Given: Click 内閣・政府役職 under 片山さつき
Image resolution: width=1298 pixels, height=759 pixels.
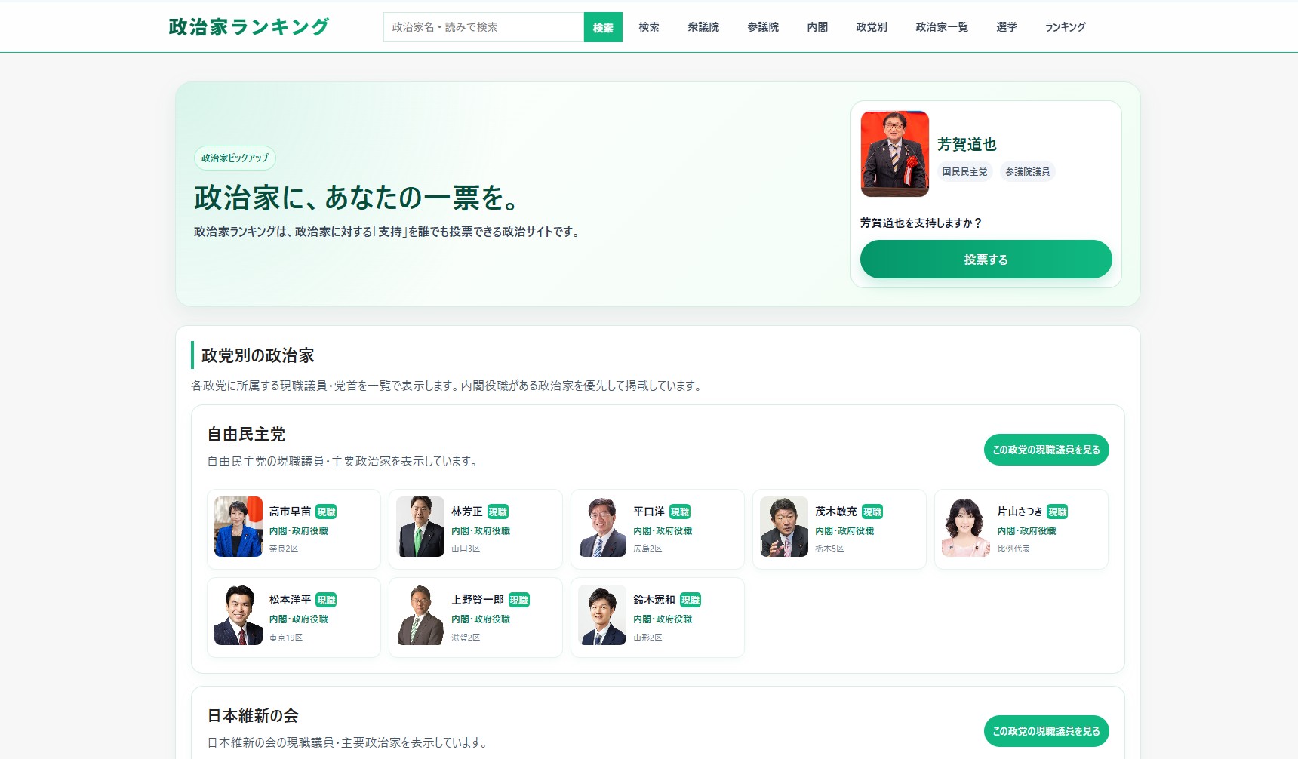Looking at the screenshot, I should (x=1026, y=531).
